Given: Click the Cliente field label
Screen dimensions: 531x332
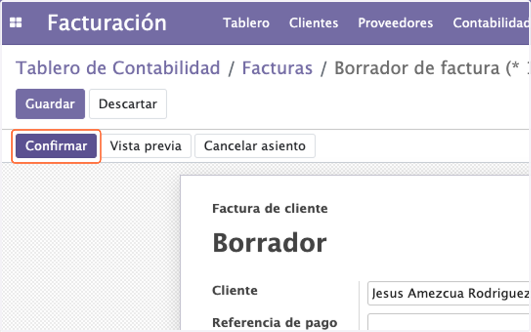Looking at the screenshot, I should 235,290.
